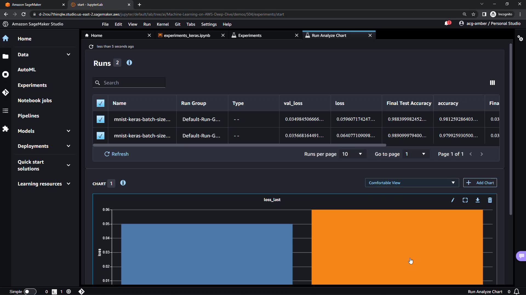Uncheck the first mnist-keras run checkbox

[x=101, y=119]
